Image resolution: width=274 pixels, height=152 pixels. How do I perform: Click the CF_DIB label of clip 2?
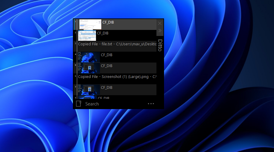tap(103, 33)
